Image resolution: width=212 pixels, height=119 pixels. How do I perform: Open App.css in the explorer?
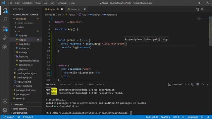click(x=23, y=35)
